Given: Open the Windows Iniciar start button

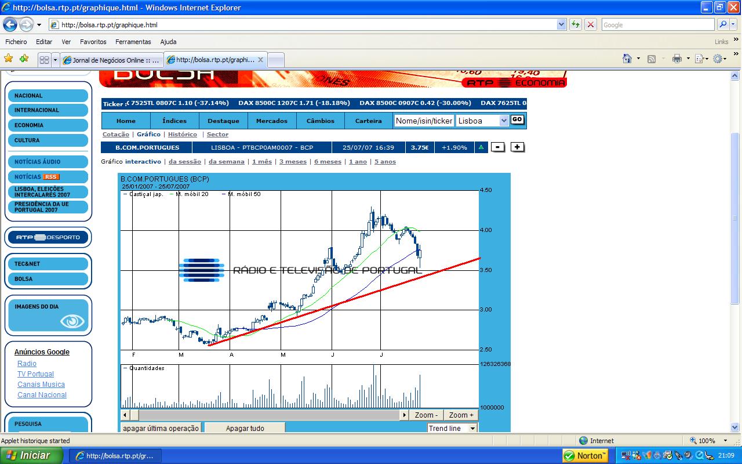Looking at the screenshot, I should coord(32,455).
